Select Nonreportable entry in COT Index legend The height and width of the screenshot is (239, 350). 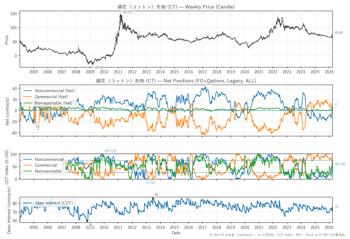click(48, 171)
